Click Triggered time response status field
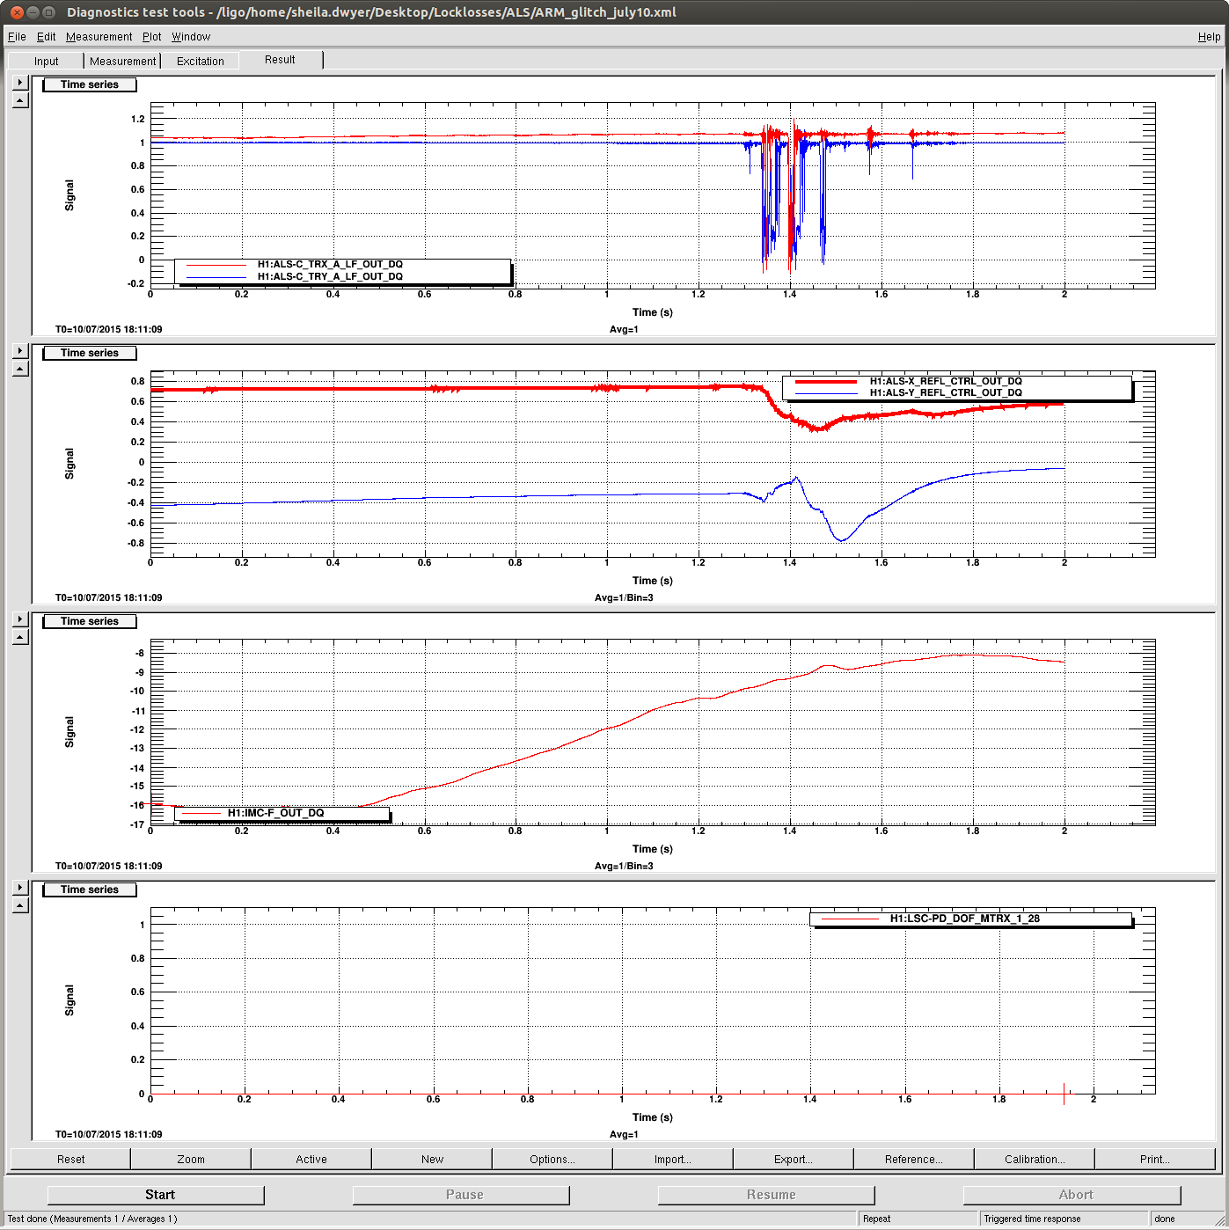Image resolution: width=1229 pixels, height=1230 pixels. pos(1064,1219)
